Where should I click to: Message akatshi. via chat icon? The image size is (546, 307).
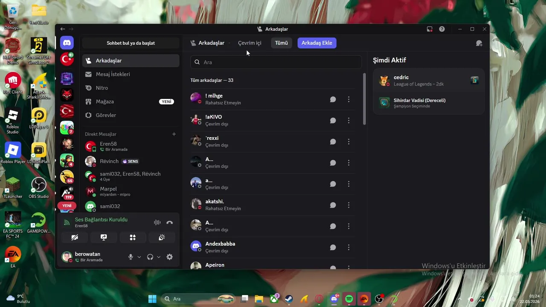333,205
